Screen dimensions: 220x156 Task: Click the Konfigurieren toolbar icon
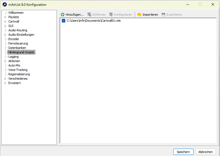pos(111,15)
